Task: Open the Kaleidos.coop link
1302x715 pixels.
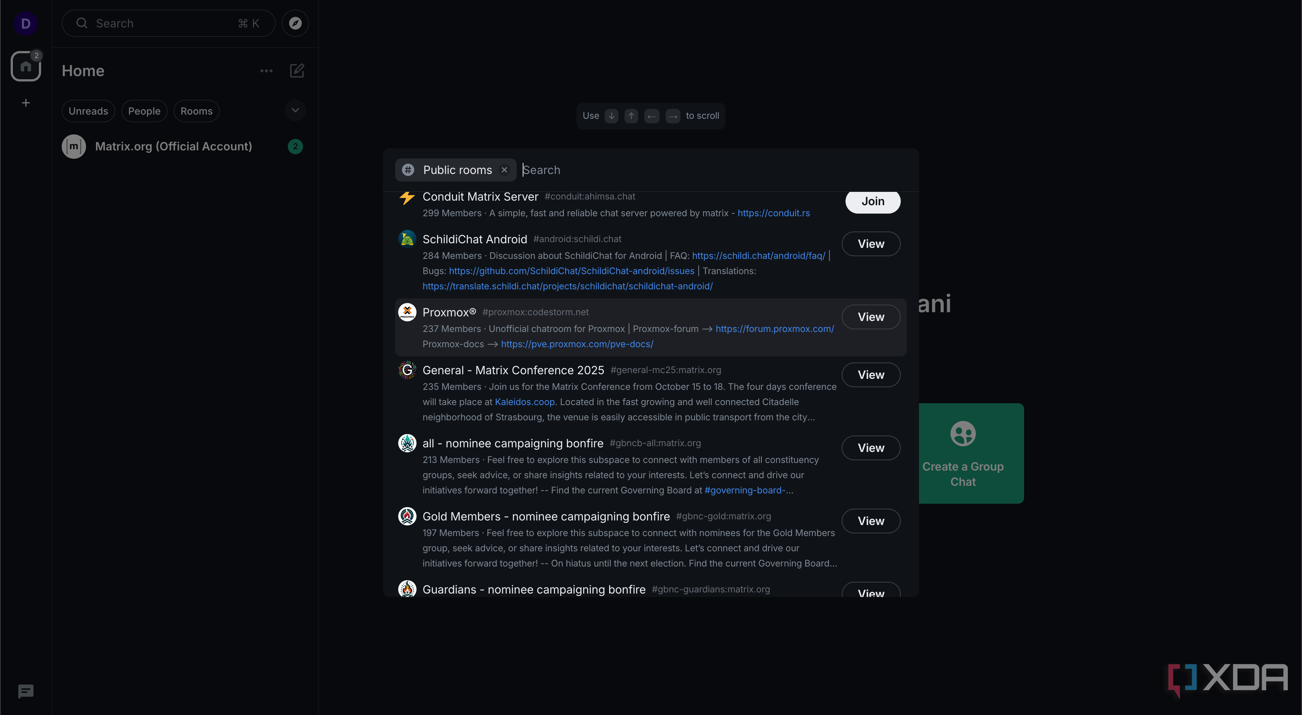Action: [524, 402]
